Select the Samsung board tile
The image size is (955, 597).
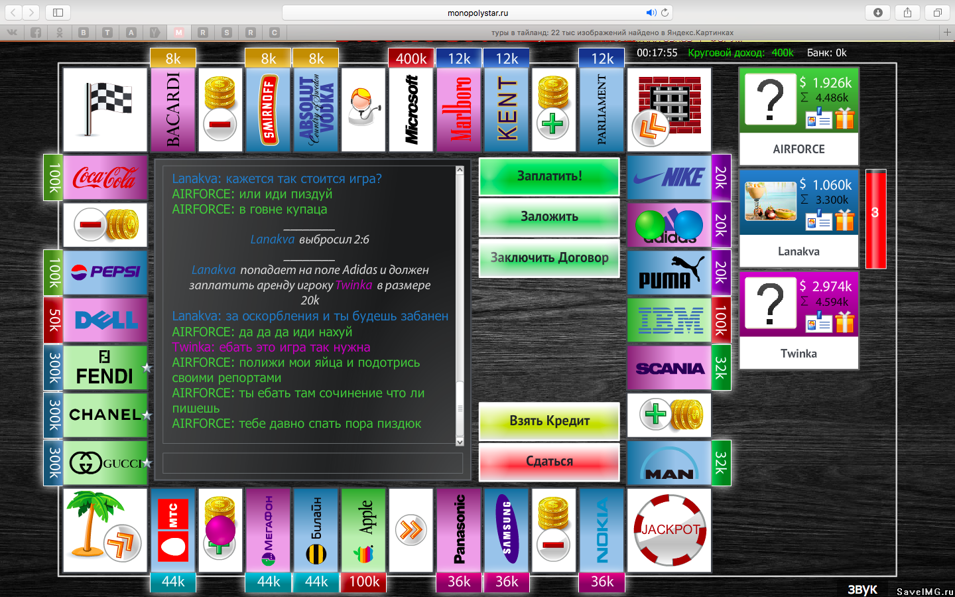507,531
